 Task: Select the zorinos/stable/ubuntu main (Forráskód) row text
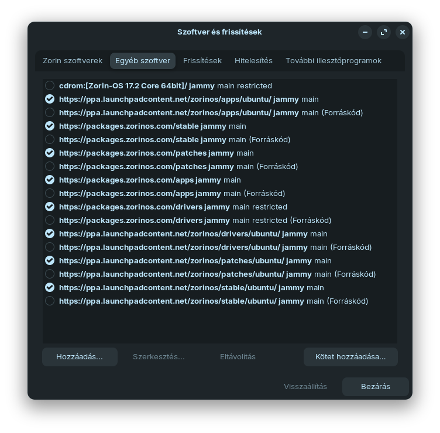214,301
